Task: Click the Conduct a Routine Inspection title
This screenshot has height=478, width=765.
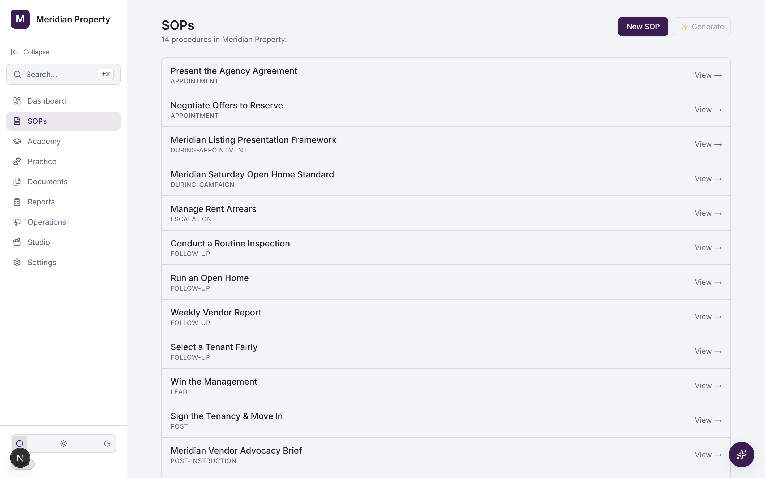Action: (x=230, y=244)
